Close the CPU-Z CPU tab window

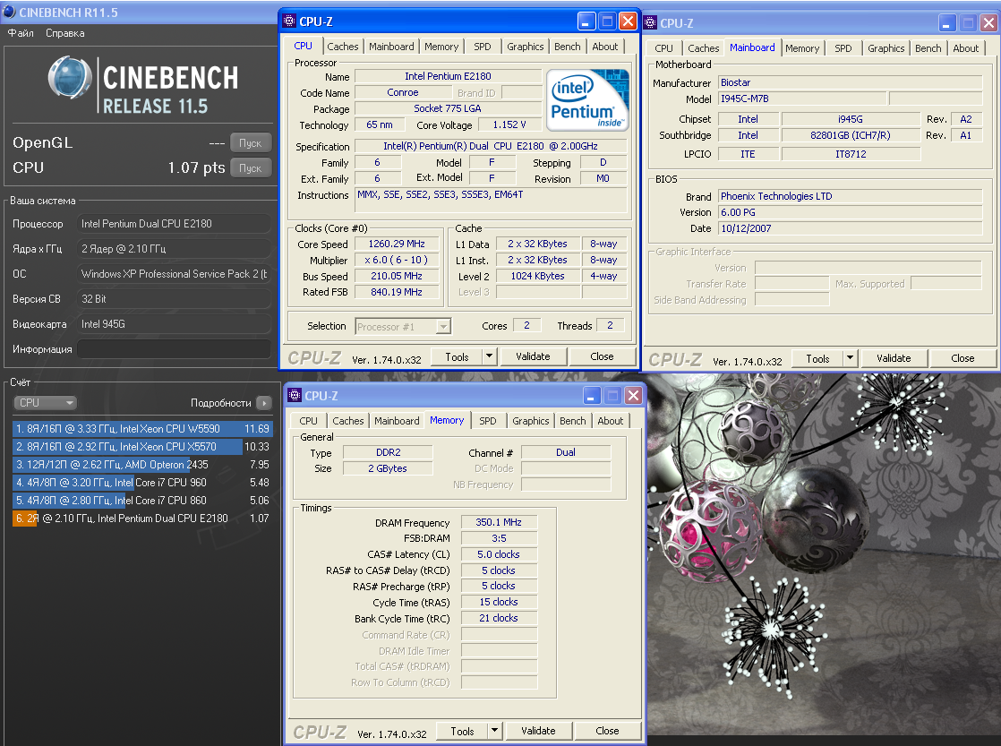click(x=629, y=21)
